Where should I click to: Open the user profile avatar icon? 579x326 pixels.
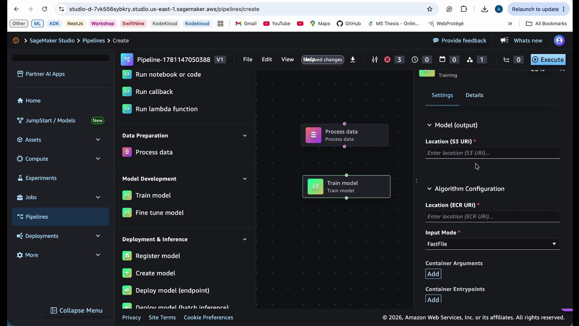[x=559, y=40]
